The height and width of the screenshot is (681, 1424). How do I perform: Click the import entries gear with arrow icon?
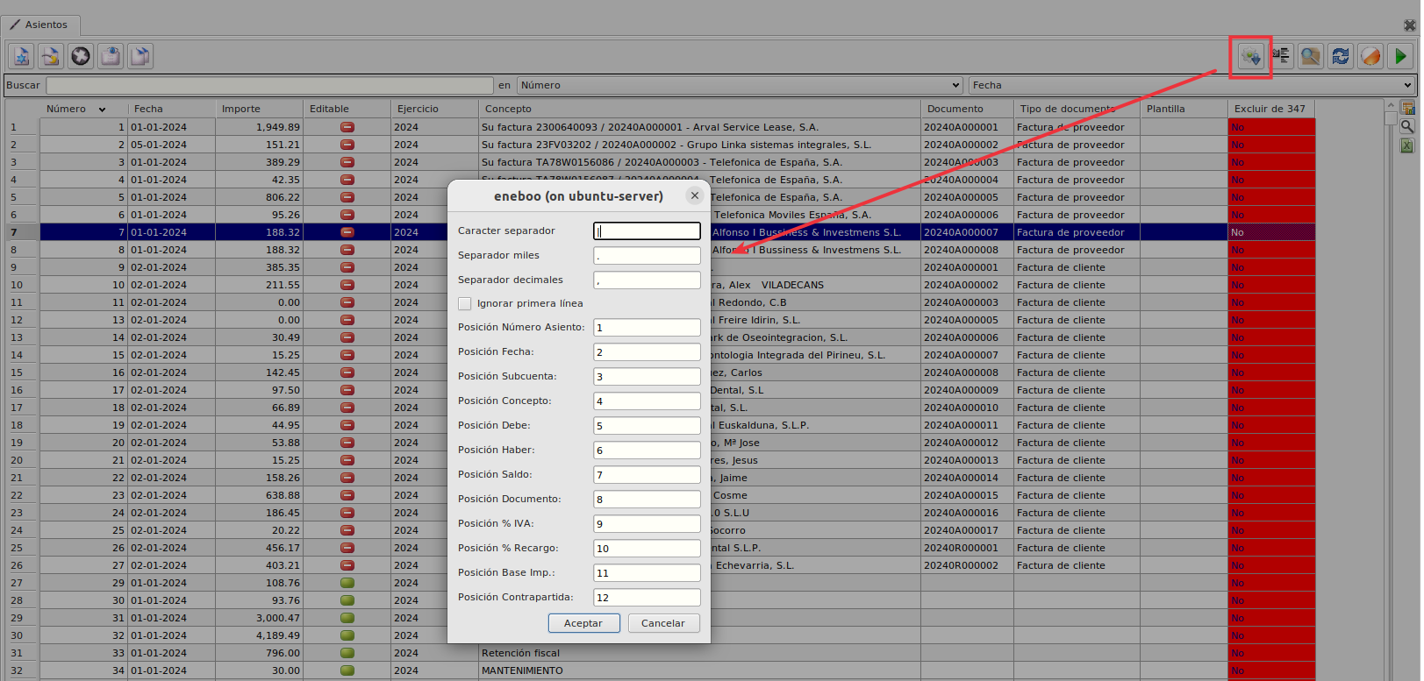pos(1251,56)
